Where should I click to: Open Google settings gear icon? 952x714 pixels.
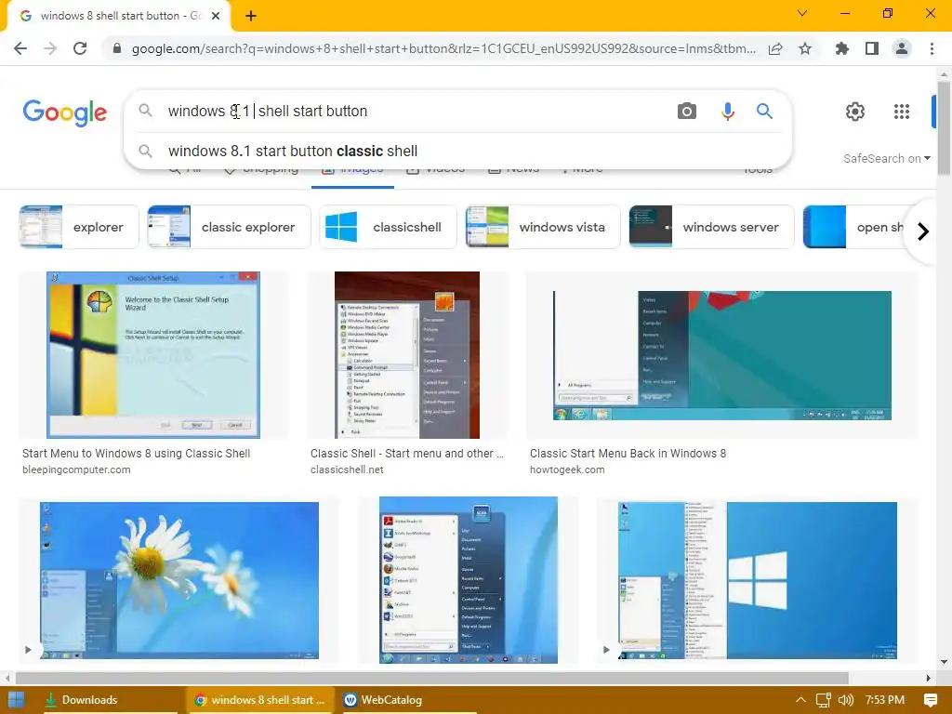click(x=855, y=112)
